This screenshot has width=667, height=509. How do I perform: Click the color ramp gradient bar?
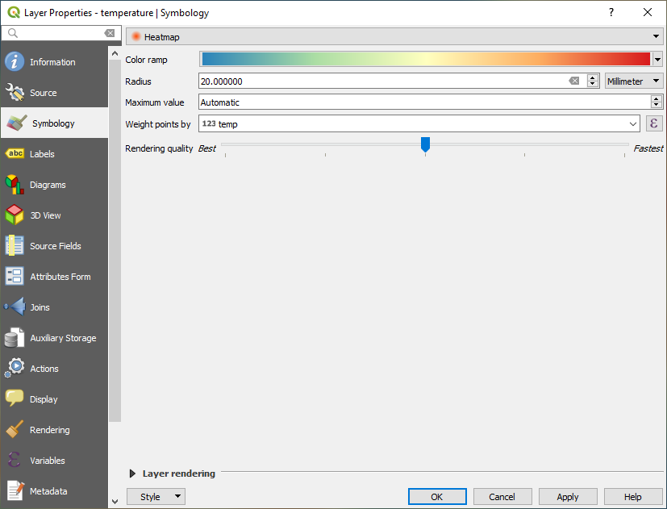point(426,59)
